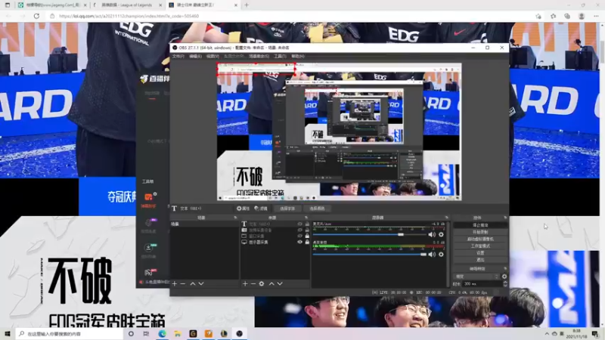605x340 pixels.
Task: Open the 桌面音频 audio gear settings
Action: coord(441,255)
